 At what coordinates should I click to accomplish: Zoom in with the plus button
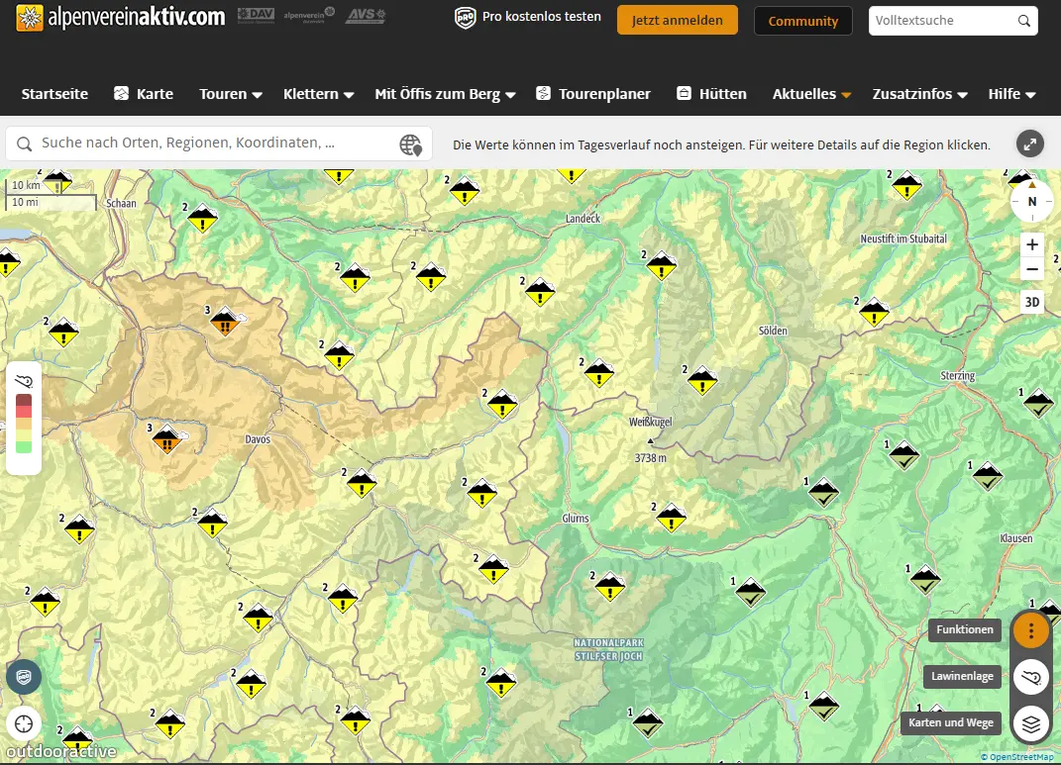[1032, 244]
